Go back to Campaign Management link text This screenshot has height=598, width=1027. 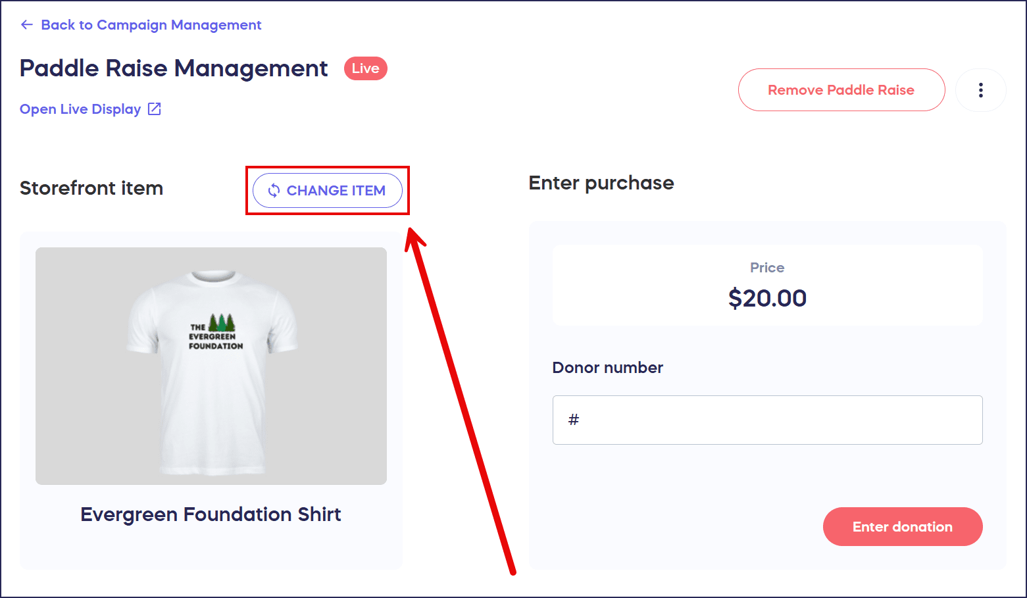(151, 25)
